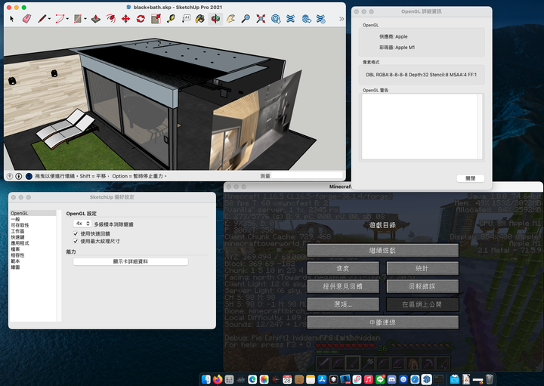
Task: Choose the Scale tool
Action: click(156, 19)
